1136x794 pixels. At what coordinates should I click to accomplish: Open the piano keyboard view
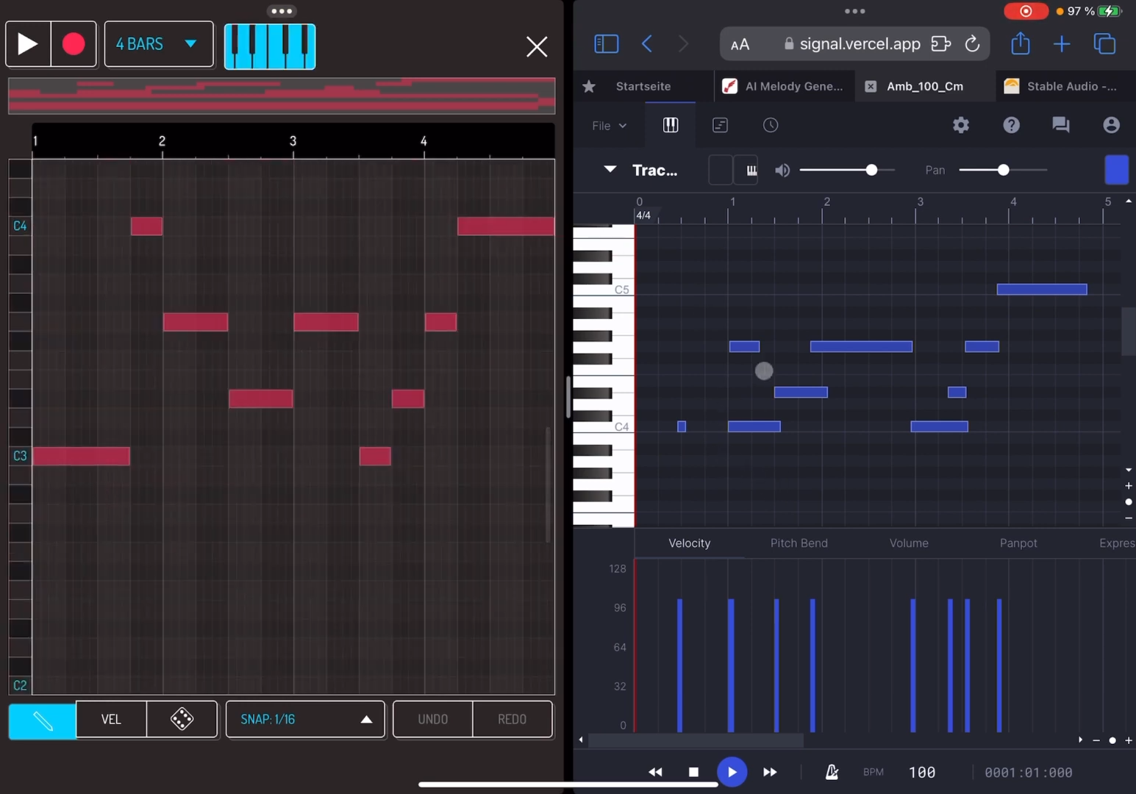[270, 46]
